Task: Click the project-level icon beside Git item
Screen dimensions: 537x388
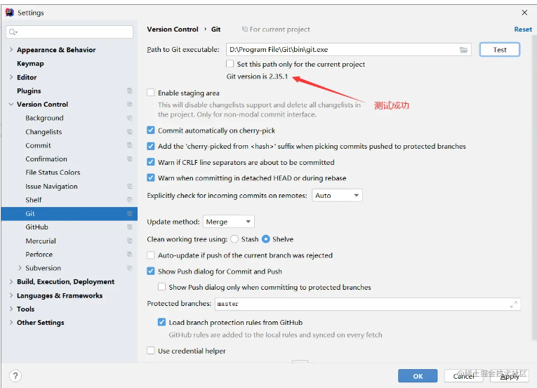Action: (x=130, y=213)
